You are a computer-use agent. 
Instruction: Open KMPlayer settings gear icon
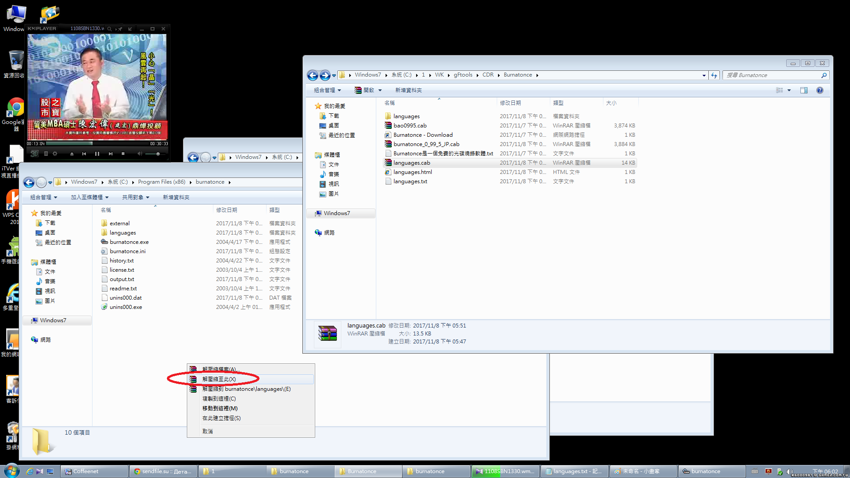point(55,154)
